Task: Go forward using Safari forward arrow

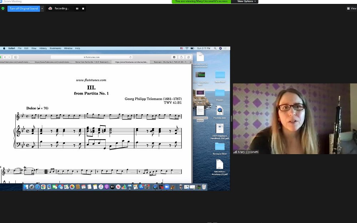Action: point(9,57)
